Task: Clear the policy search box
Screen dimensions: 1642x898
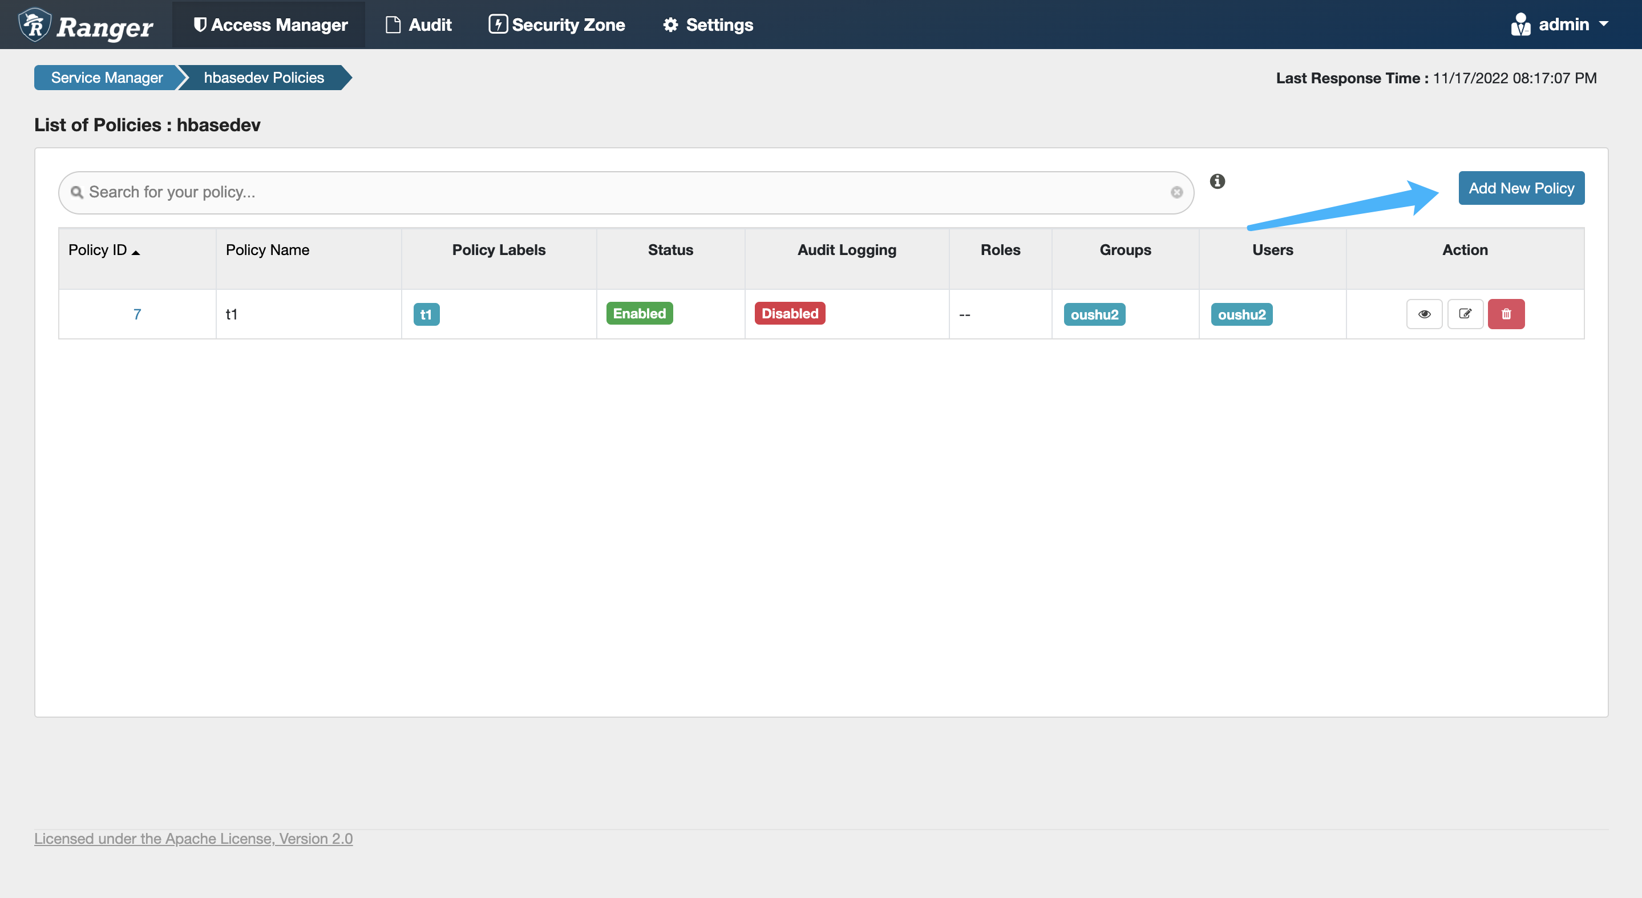Action: [1176, 192]
